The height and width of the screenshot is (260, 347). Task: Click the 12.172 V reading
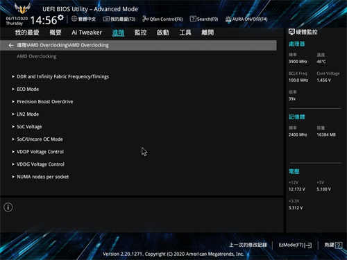point(297,189)
